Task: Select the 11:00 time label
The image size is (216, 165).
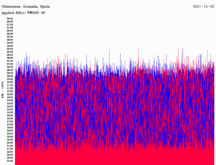Action: point(10,85)
